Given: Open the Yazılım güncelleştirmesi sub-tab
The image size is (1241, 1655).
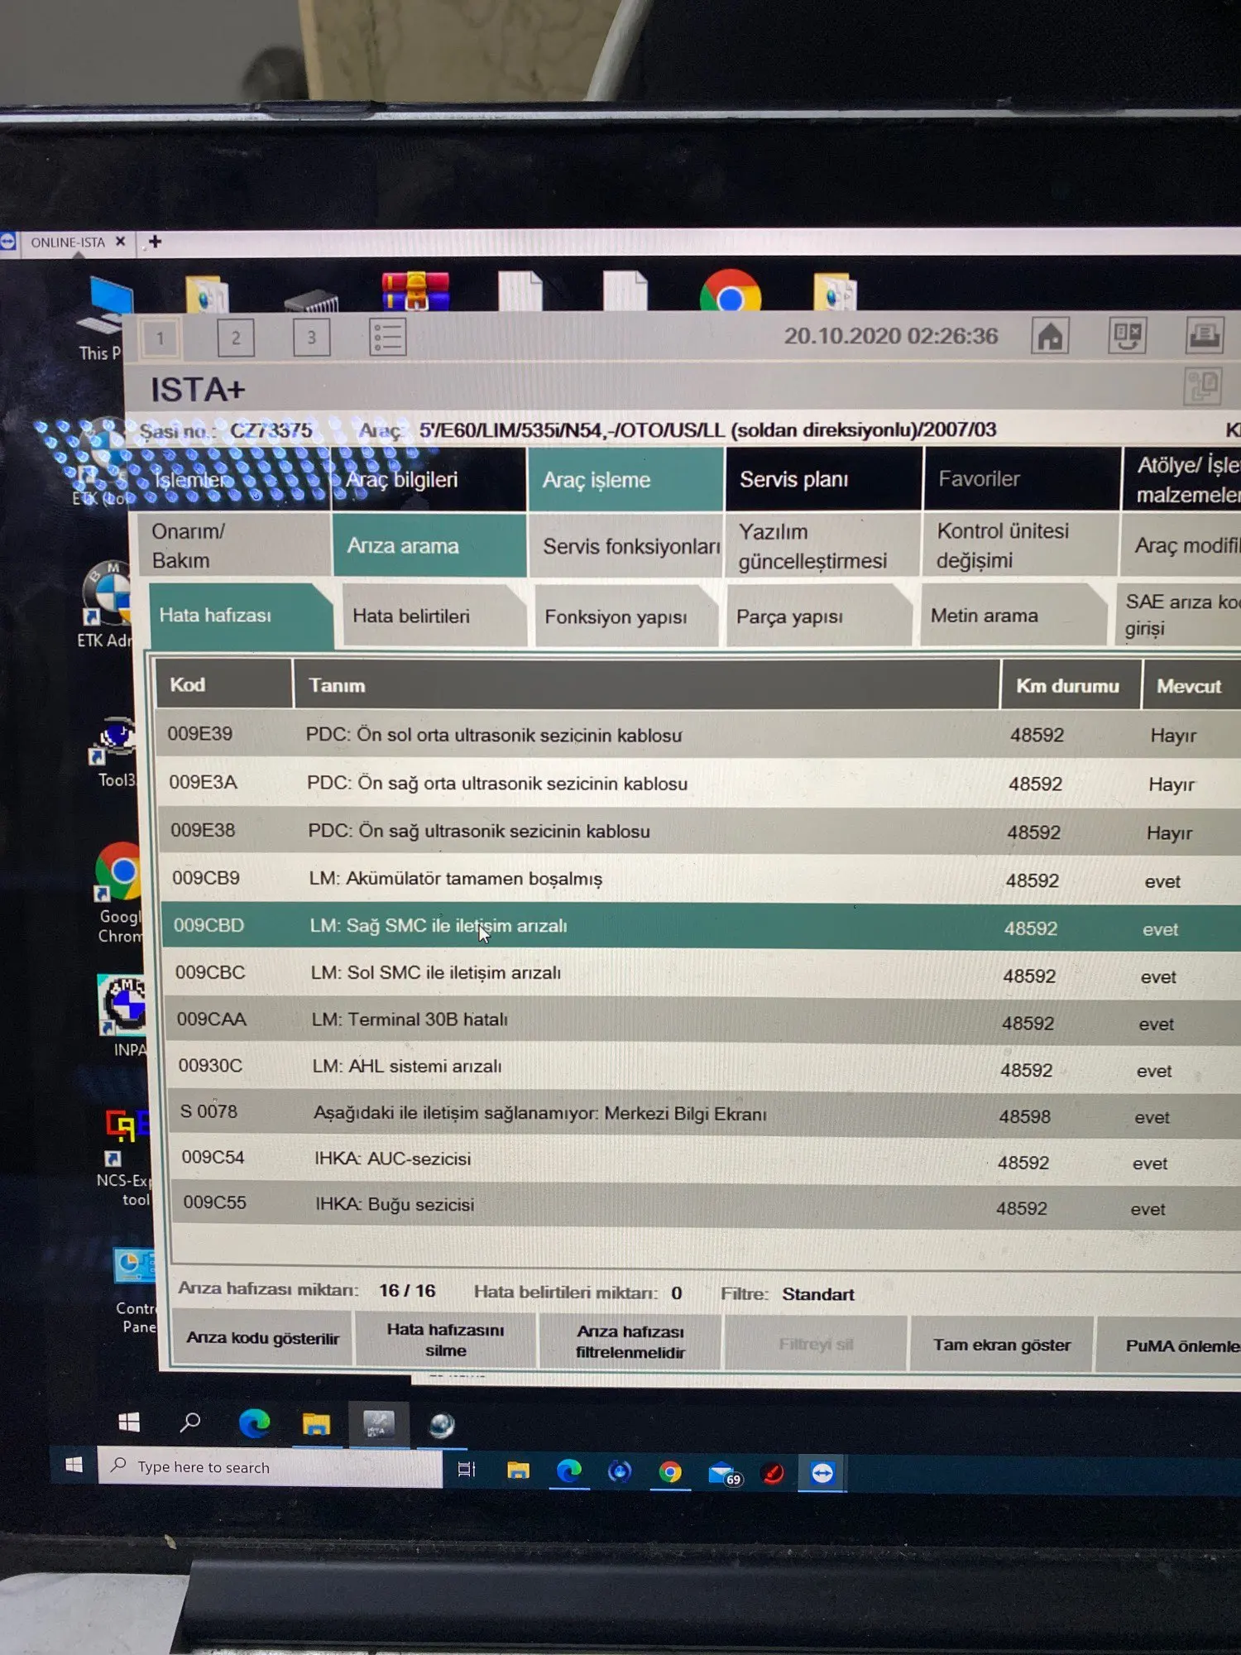Looking at the screenshot, I should coord(824,545).
